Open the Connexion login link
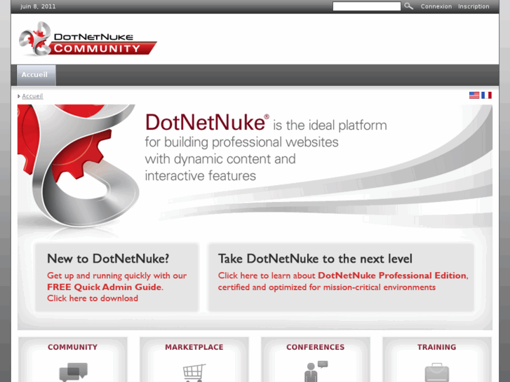Image resolution: width=510 pixels, height=382 pixels. click(x=436, y=6)
